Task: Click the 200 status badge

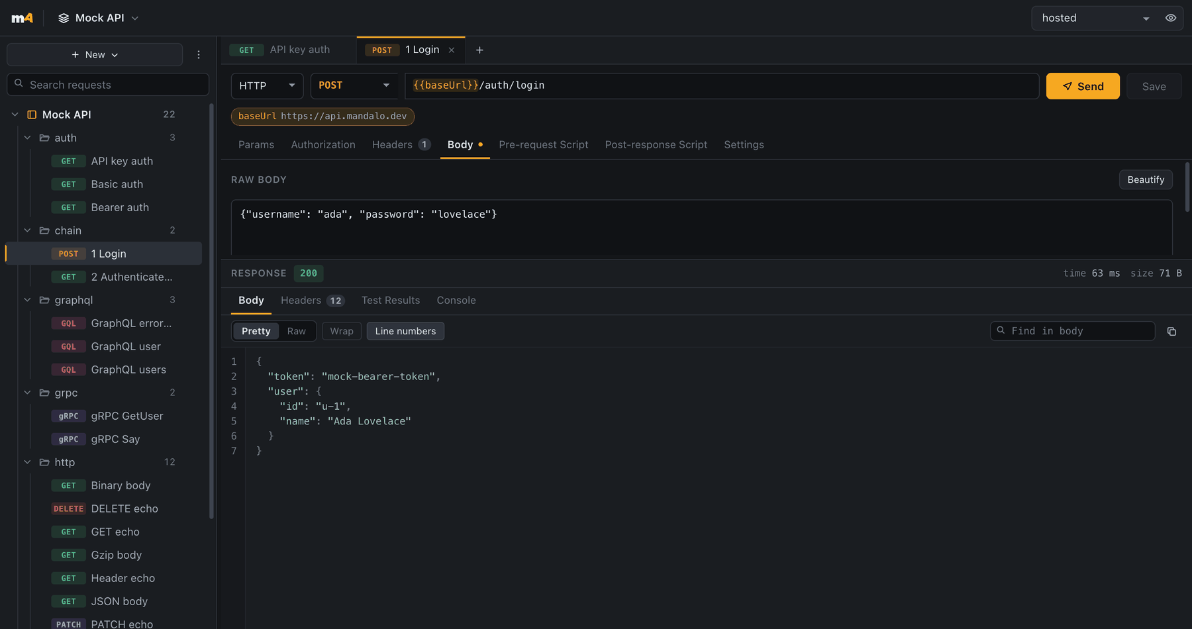Action: pos(309,273)
